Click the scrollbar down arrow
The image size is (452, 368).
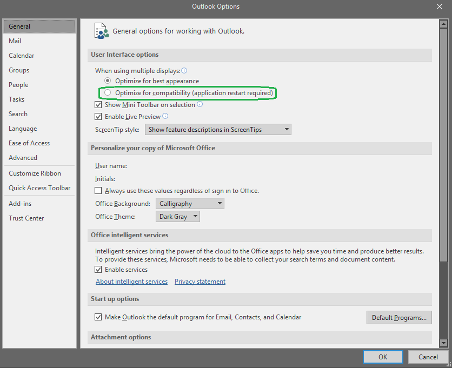pos(443,343)
